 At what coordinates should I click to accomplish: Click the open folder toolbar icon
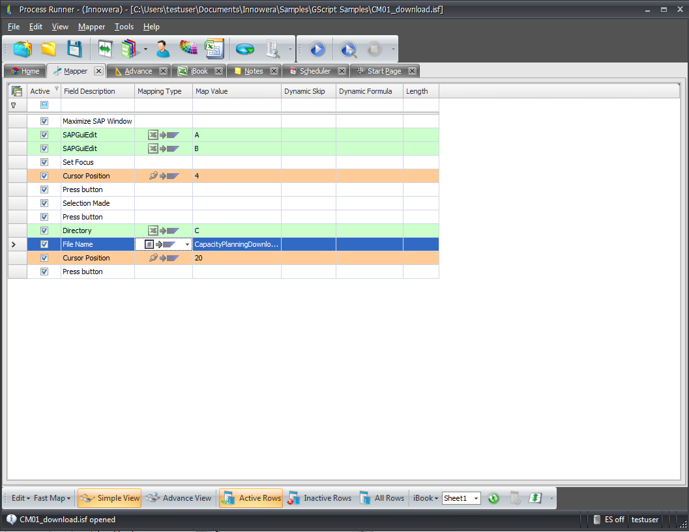(49, 49)
